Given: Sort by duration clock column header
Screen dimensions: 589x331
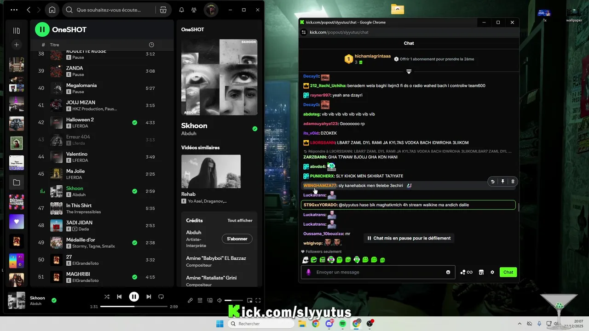Looking at the screenshot, I should tap(151, 45).
